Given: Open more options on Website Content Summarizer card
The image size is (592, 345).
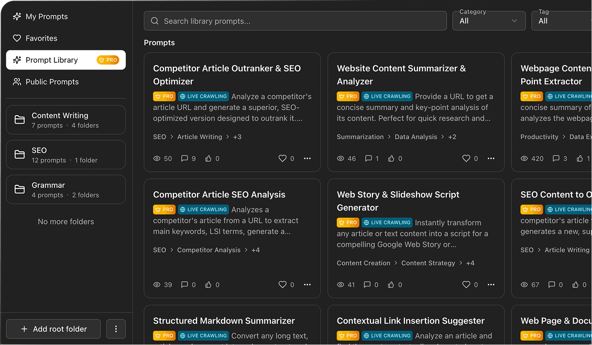Looking at the screenshot, I should 491,159.
